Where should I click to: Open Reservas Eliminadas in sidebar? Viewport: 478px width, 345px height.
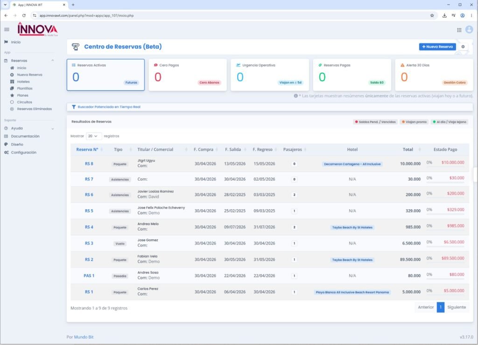tap(34, 109)
